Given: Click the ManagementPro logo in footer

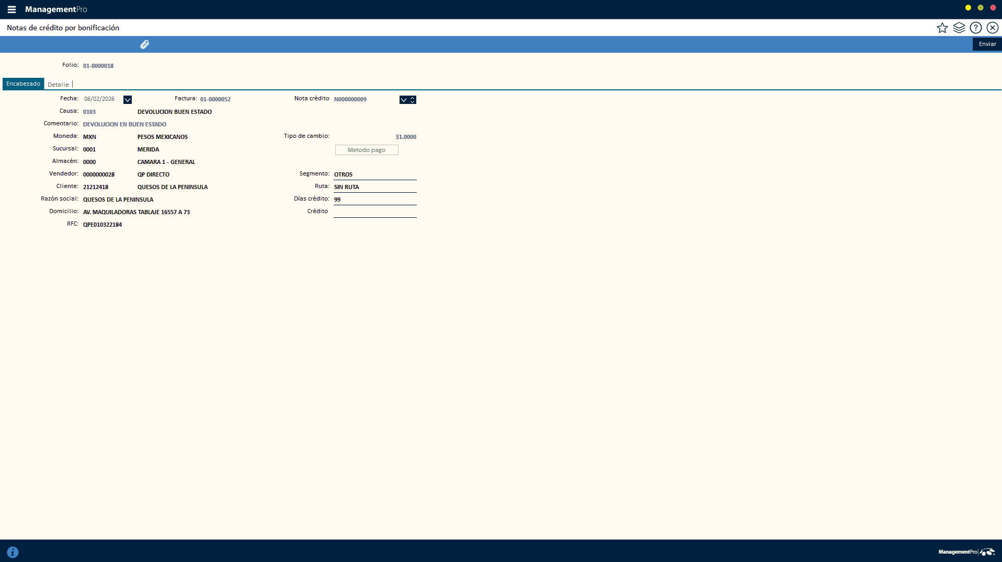Looking at the screenshot, I should pyautogui.click(x=966, y=552).
